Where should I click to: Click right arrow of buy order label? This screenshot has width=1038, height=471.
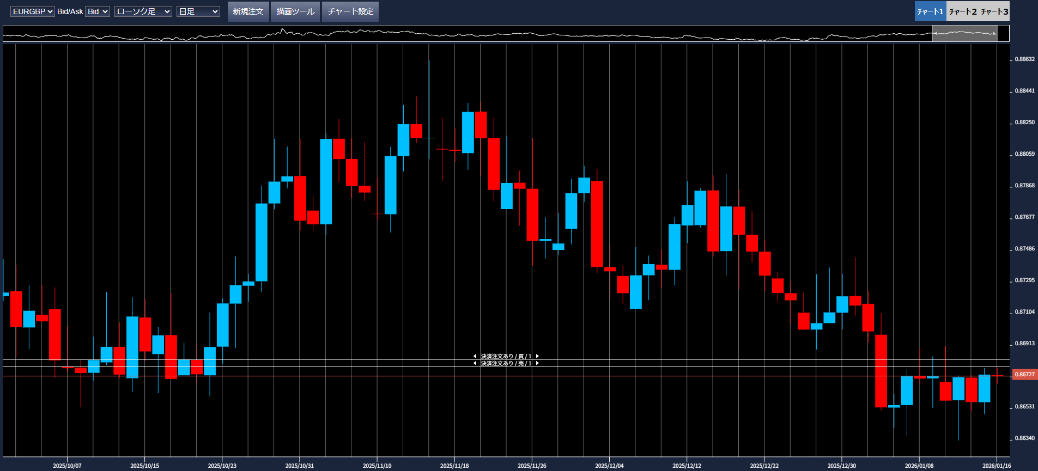(x=537, y=356)
